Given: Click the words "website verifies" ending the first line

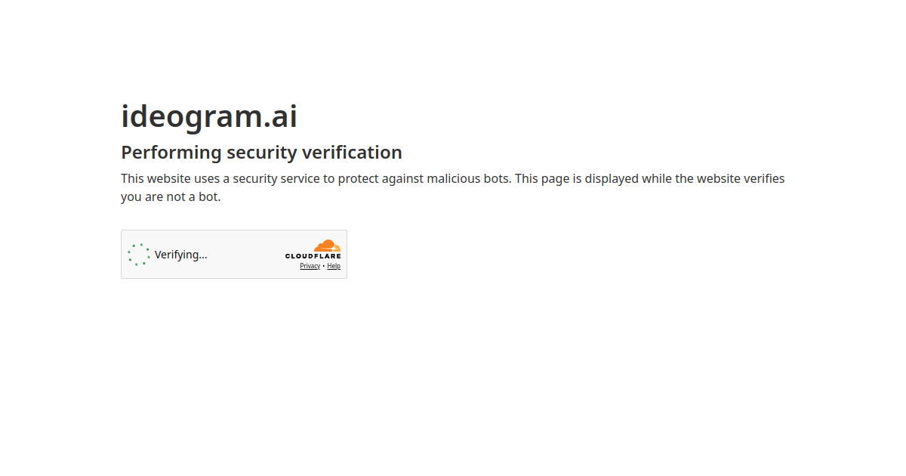Looking at the screenshot, I should point(740,179).
